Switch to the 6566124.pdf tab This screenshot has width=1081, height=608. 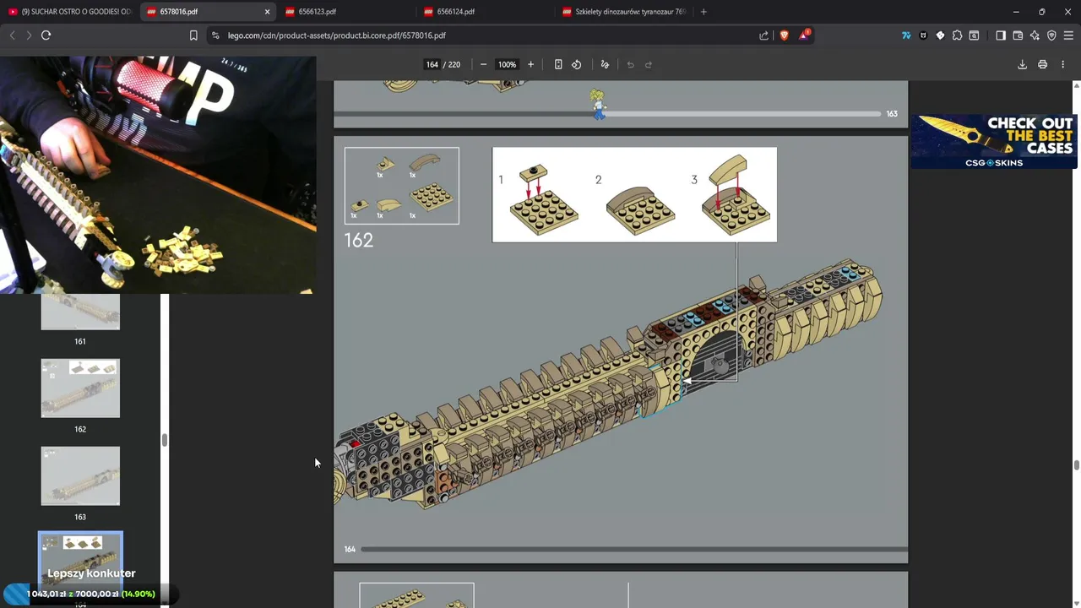485,12
